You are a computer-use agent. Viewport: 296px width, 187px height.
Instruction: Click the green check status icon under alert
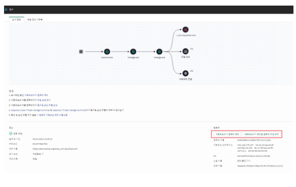[x=11, y=133]
